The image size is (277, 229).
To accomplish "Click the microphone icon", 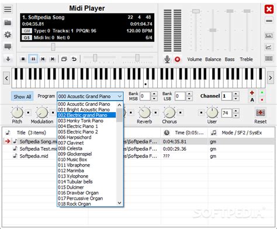I will 167,59.
